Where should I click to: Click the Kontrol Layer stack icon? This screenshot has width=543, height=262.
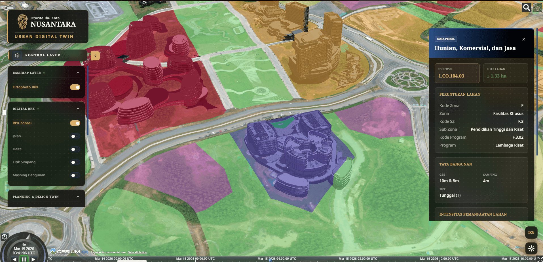[17, 55]
